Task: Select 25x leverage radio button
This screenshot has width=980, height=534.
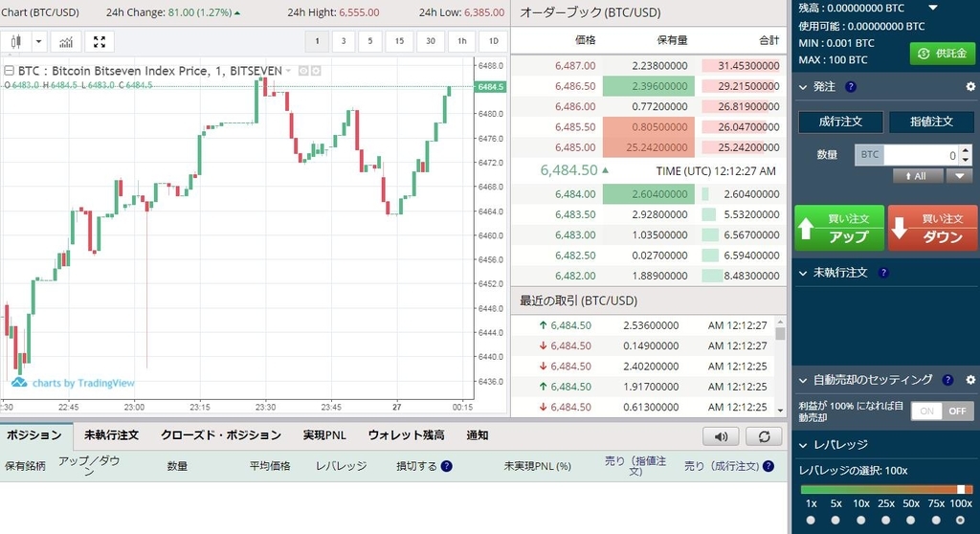Action: coord(885,521)
